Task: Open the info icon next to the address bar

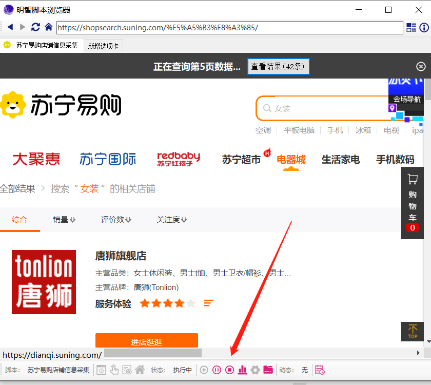Action: point(424,28)
